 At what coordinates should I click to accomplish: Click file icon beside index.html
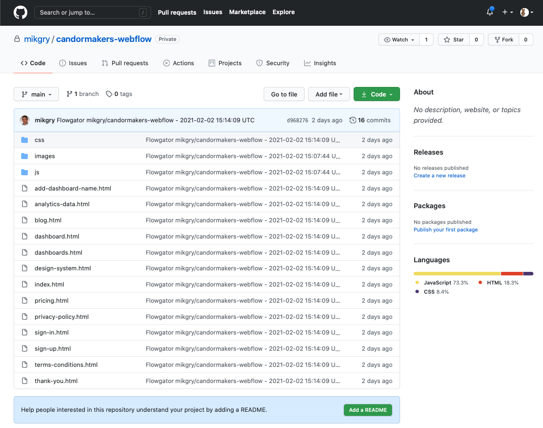[25, 284]
